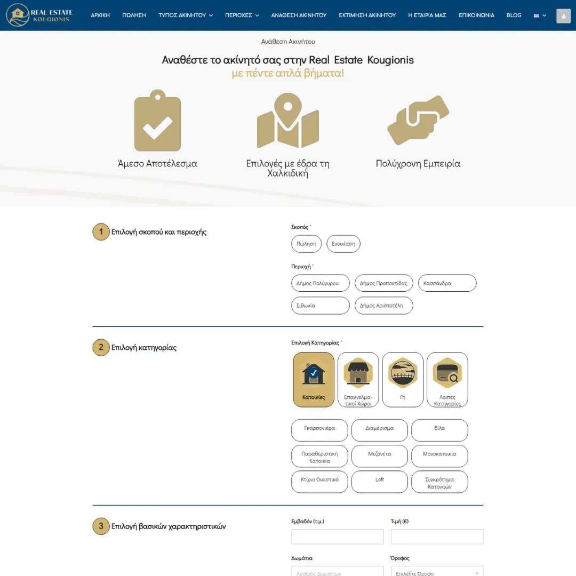Expand the ΠΕΡΙΟΧΕΣ dropdown menu
The height and width of the screenshot is (576, 576).
[242, 15]
